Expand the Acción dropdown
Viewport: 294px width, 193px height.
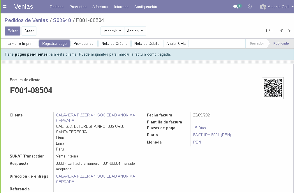coord(135,31)
